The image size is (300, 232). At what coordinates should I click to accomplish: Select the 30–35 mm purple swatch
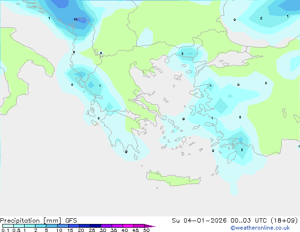[106, 226]
